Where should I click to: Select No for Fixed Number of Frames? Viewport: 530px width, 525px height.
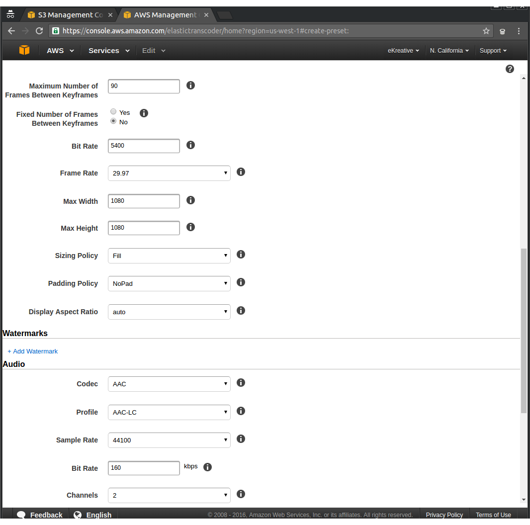point(113,121)
